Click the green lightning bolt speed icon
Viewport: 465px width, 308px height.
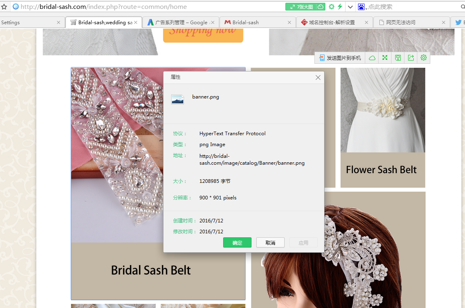pos(340,6)
